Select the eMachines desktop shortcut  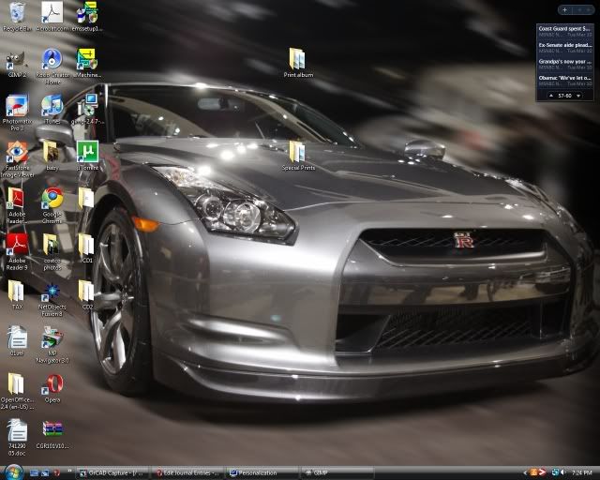[87, 63]
